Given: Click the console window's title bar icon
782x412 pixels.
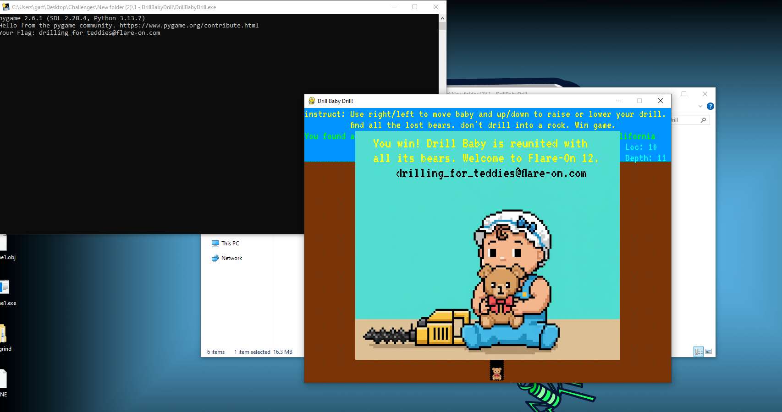Looking at the screenshot, I should tap(6, 7).
